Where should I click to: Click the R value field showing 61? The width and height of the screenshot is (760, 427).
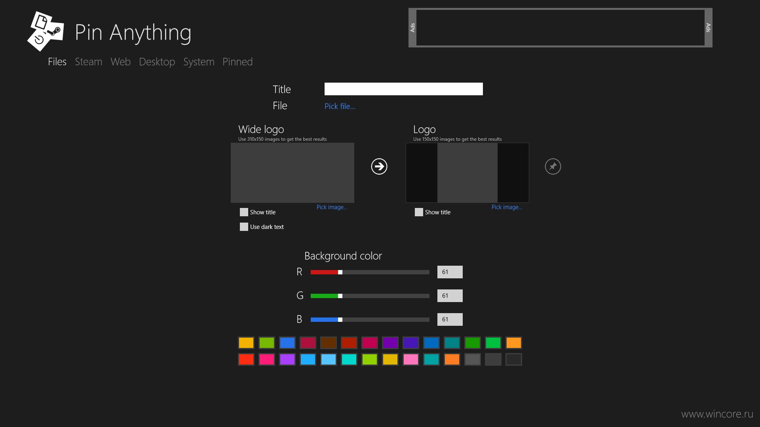(x=450, y=272)
